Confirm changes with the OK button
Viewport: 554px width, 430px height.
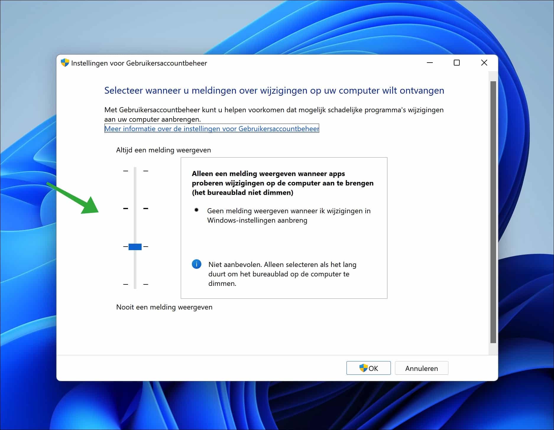pyautogui.click(x=368, y=368)
